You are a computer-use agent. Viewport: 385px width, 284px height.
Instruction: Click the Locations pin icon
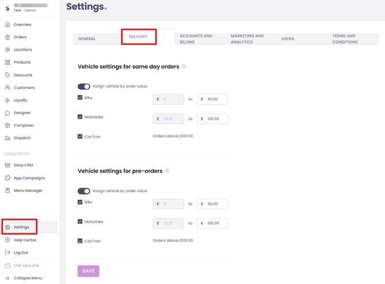7,50
